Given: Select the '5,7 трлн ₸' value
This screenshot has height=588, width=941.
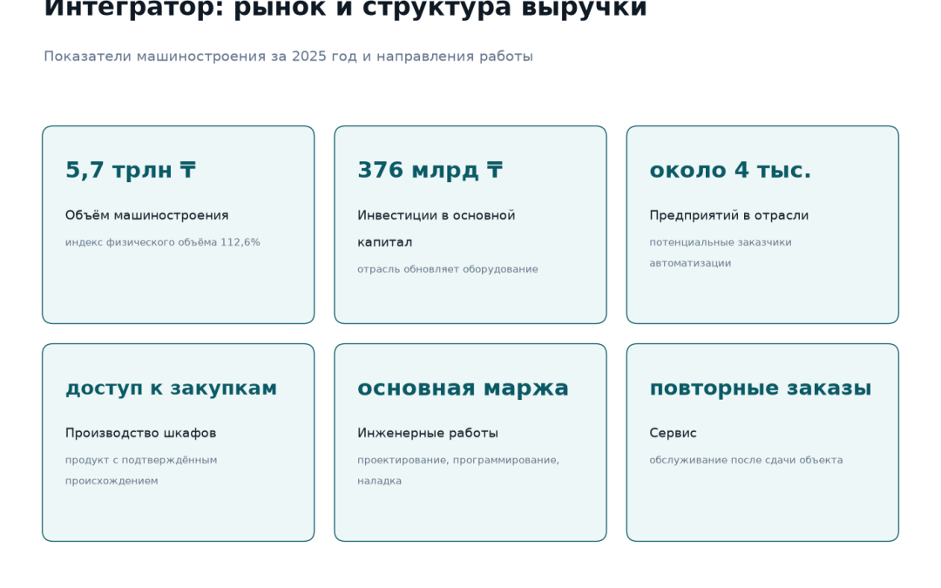Looking at the screenshot, I should [130, 170].
